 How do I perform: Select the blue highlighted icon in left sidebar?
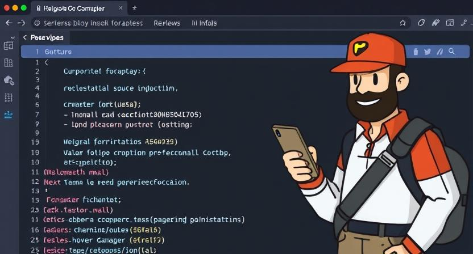point(9,114)
